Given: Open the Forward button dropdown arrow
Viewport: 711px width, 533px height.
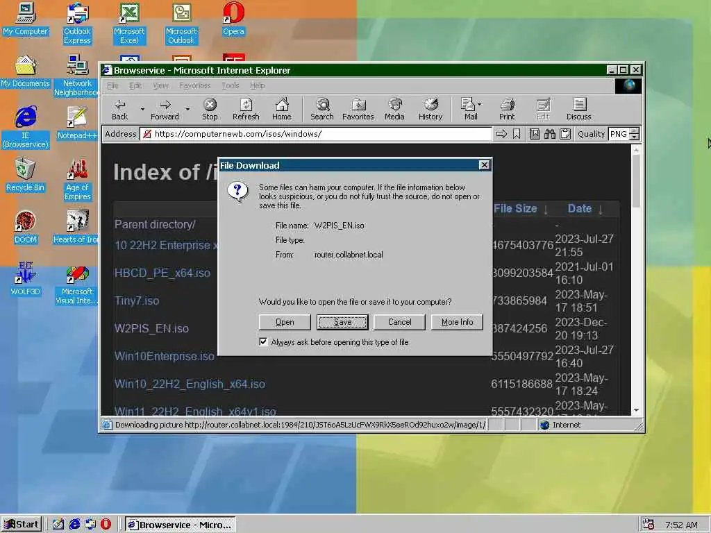Looking at the screenshot, I should click(x=187, y=109).
